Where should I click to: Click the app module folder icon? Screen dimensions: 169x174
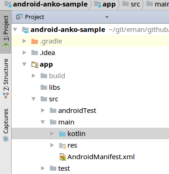(x=35, y=64)
